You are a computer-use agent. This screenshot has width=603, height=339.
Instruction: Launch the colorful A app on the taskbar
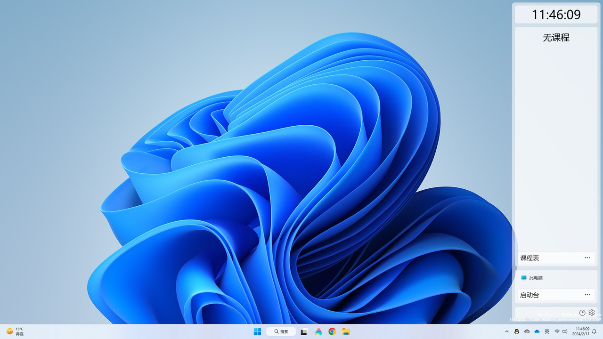pos(318,331)
